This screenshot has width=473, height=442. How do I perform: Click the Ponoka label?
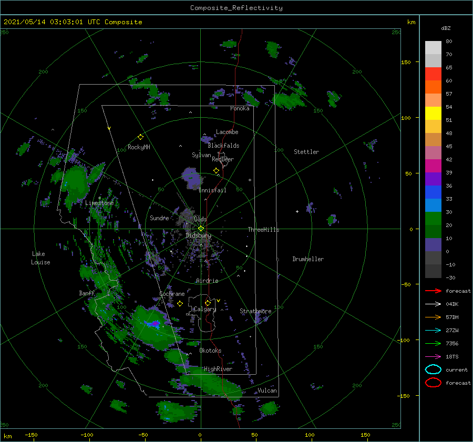click(x=240, y=108)
